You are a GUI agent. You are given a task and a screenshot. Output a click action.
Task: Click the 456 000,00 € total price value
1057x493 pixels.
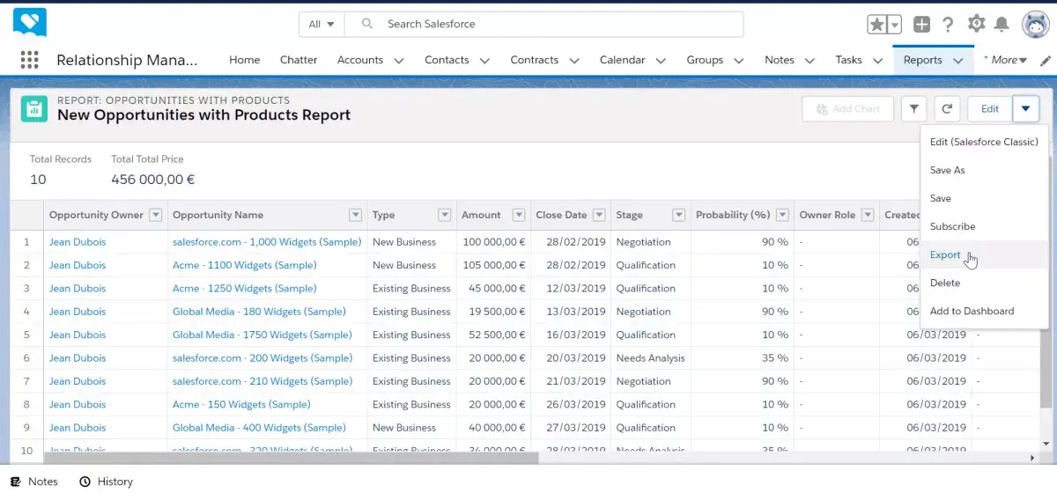153,180
